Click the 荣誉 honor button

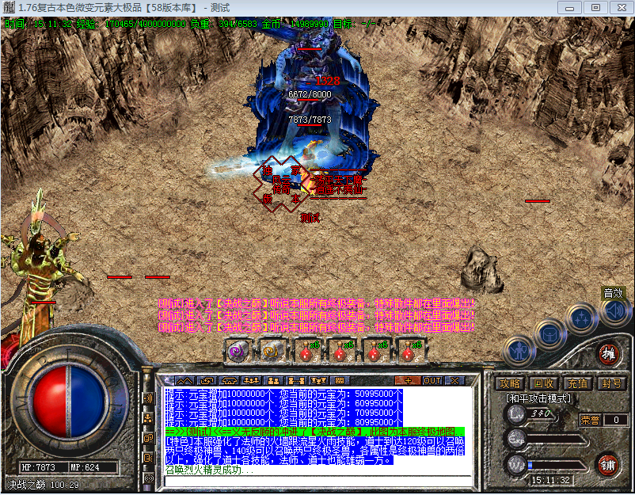pos(590,420)
